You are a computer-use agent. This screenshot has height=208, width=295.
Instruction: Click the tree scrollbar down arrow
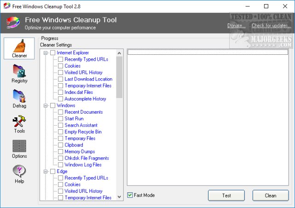[x=119, y=197]
